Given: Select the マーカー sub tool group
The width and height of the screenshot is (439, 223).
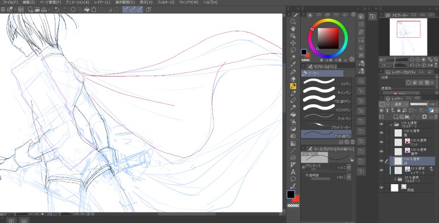Looking at the screenshot, I should tap(323, 73).
